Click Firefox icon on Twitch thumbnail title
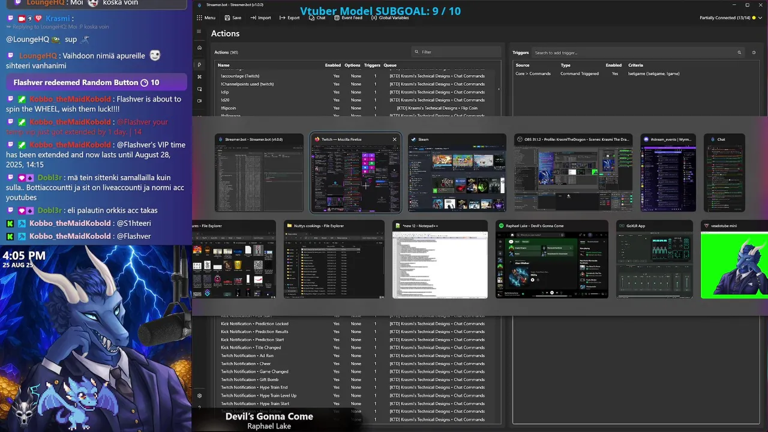Screen dimensions: 768x432 click(317, 139)
